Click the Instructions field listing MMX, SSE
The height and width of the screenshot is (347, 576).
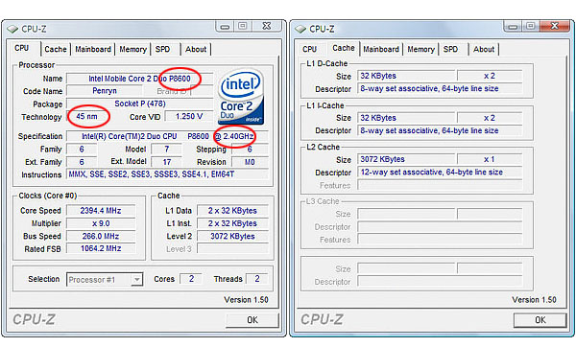167,174
